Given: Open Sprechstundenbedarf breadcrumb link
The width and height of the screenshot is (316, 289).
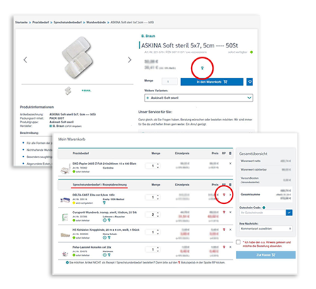Looking at the screenshot, I should [x=68, y=23].
